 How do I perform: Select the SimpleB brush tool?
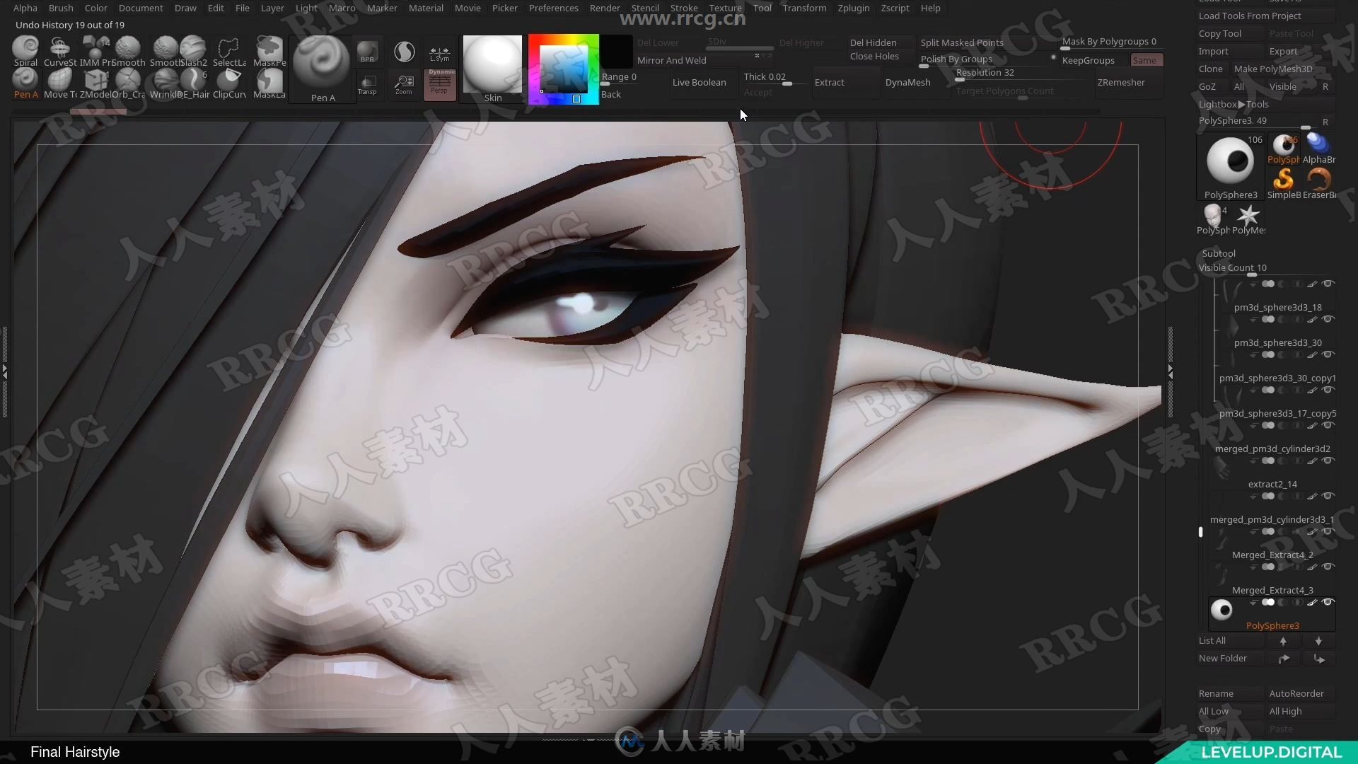[x=1284, y=183]
